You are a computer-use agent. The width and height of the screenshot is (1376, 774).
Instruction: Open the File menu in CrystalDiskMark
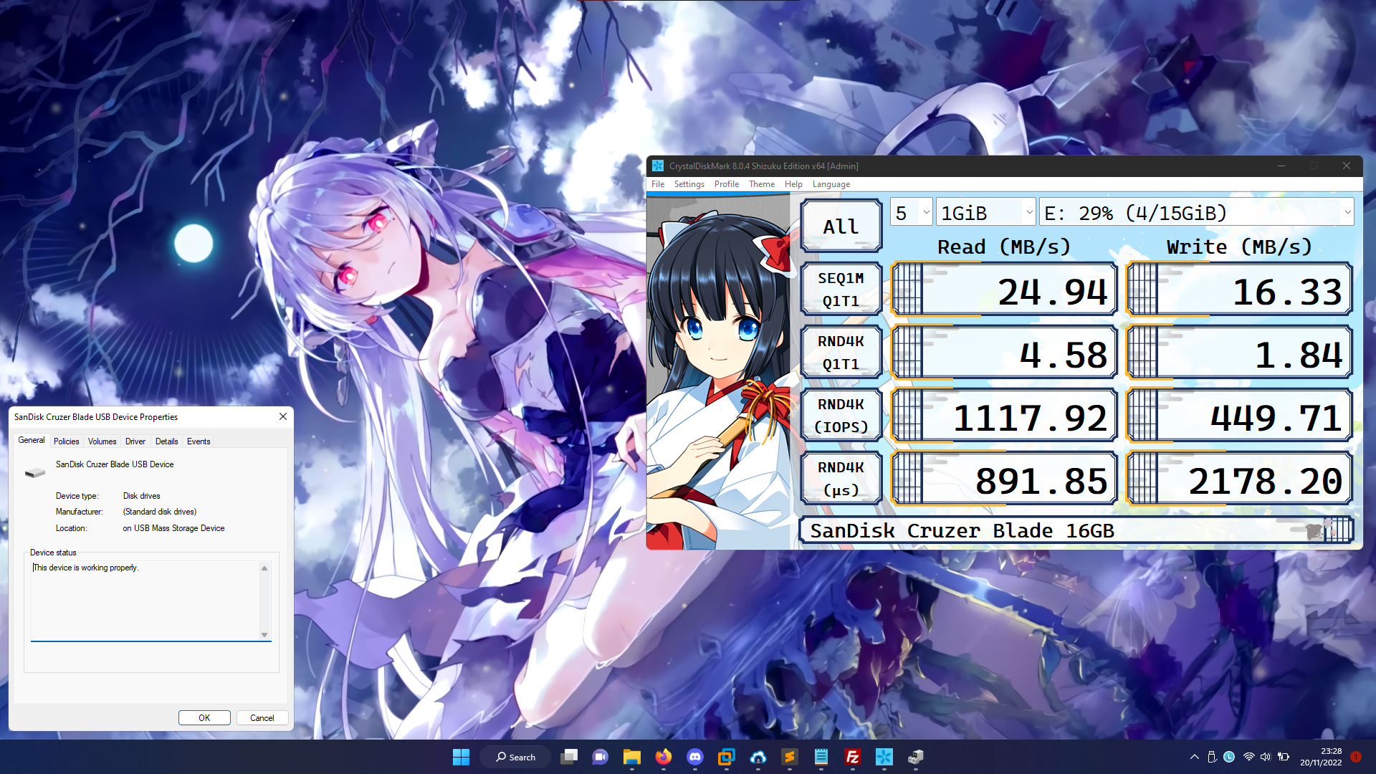coord(658,184)
